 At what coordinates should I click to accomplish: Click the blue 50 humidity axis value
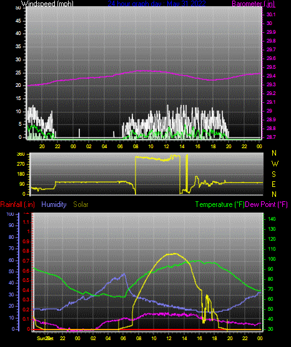pyautogui.click(x=11, y=271)
